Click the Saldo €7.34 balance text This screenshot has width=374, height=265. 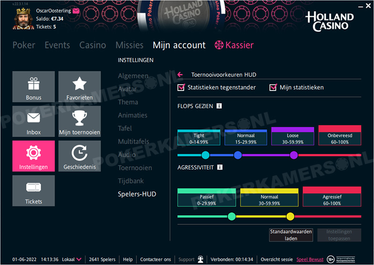(x=50, y=19)
